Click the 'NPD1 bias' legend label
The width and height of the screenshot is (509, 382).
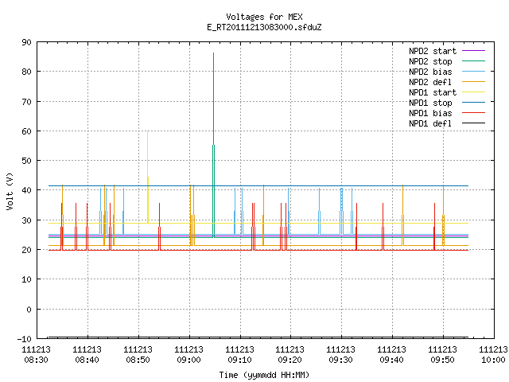point(430,113)
